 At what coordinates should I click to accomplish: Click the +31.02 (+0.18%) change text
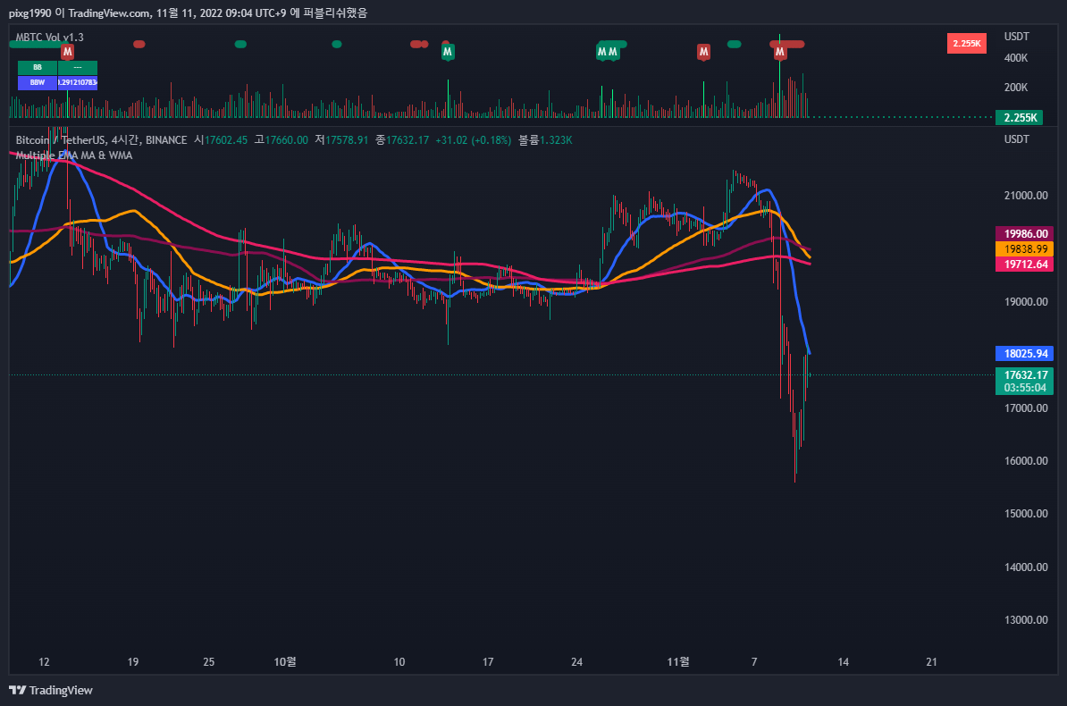coord(473,140)
